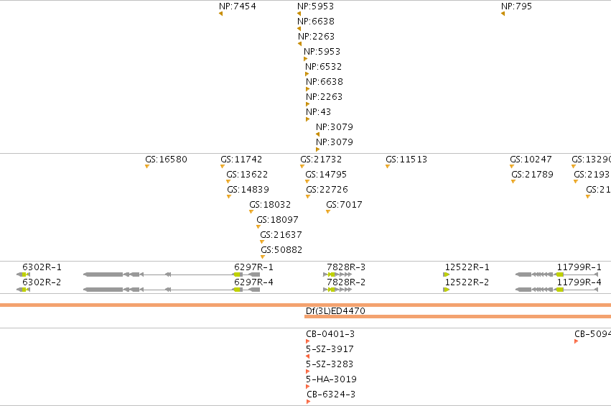Click the 5-HA-3019 red arrow marker

tap(308, 387)
